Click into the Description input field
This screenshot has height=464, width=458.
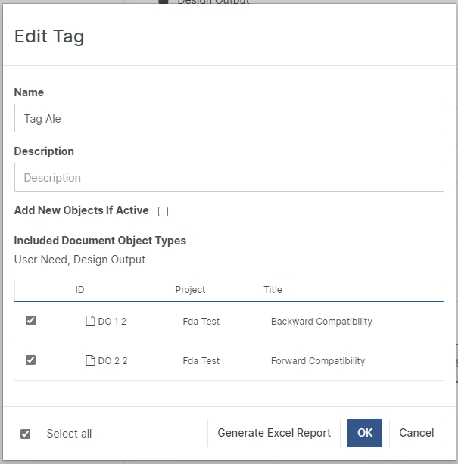click(229, 178)
